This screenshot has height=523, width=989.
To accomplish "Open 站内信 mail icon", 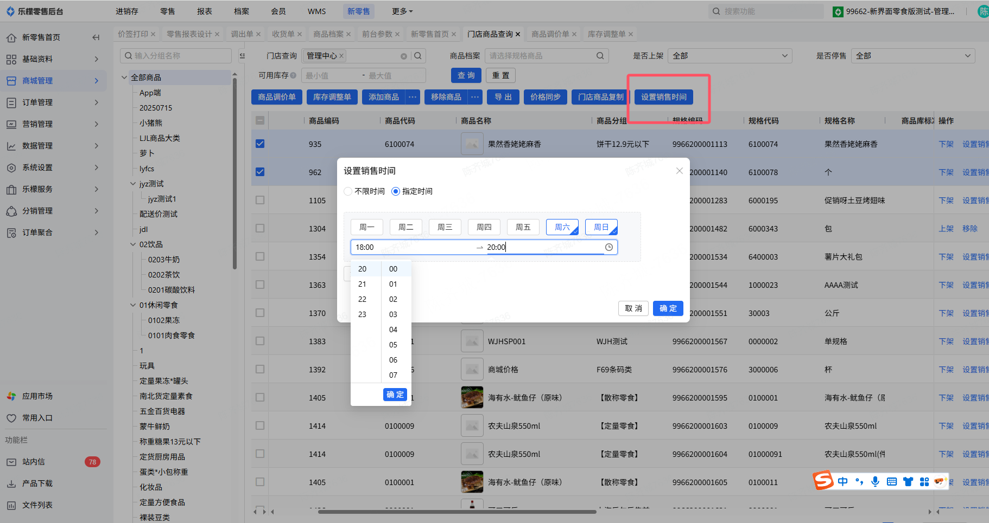I will click(11, 462).
